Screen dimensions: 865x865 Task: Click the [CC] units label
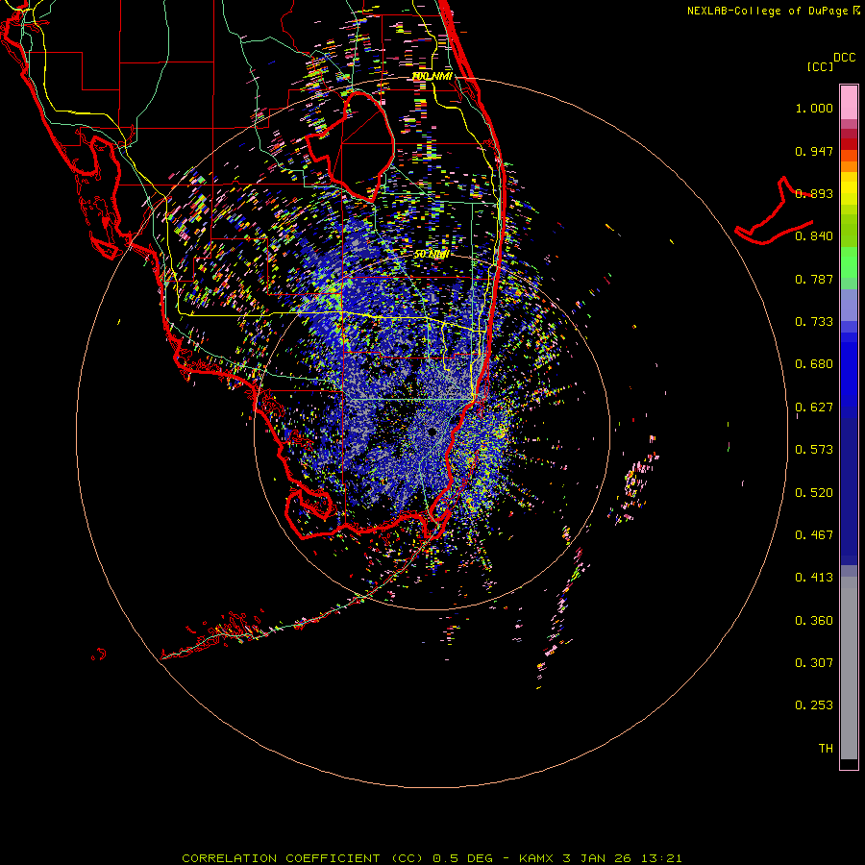coord(820,66)
